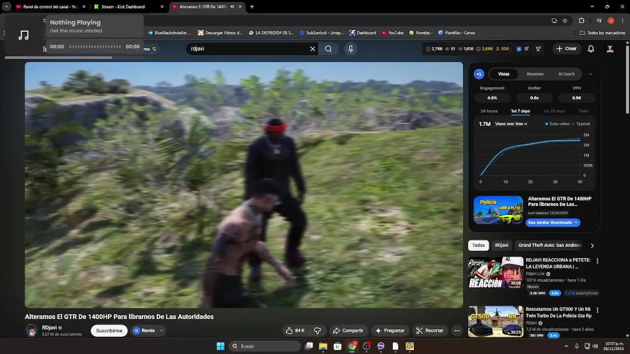Open OBS Studio taskbar icon

pos(367,346)
